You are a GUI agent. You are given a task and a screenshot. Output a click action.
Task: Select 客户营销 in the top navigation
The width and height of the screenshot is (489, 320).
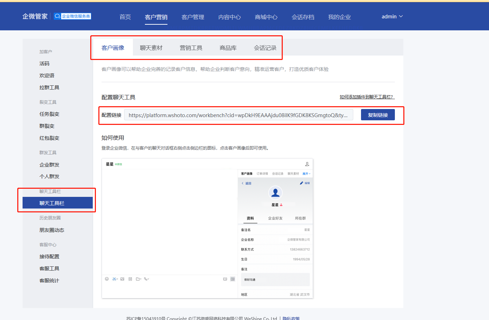(x=156, y=17)
